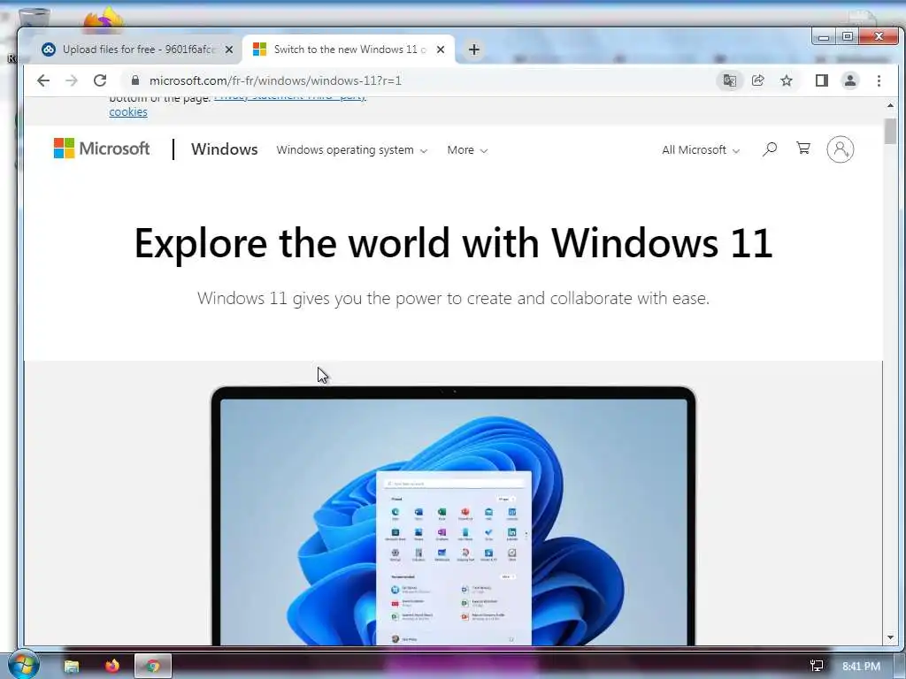Screen dimensions: 906x679
Task: Click the Microsoft logo
Action: click(102, 149)
